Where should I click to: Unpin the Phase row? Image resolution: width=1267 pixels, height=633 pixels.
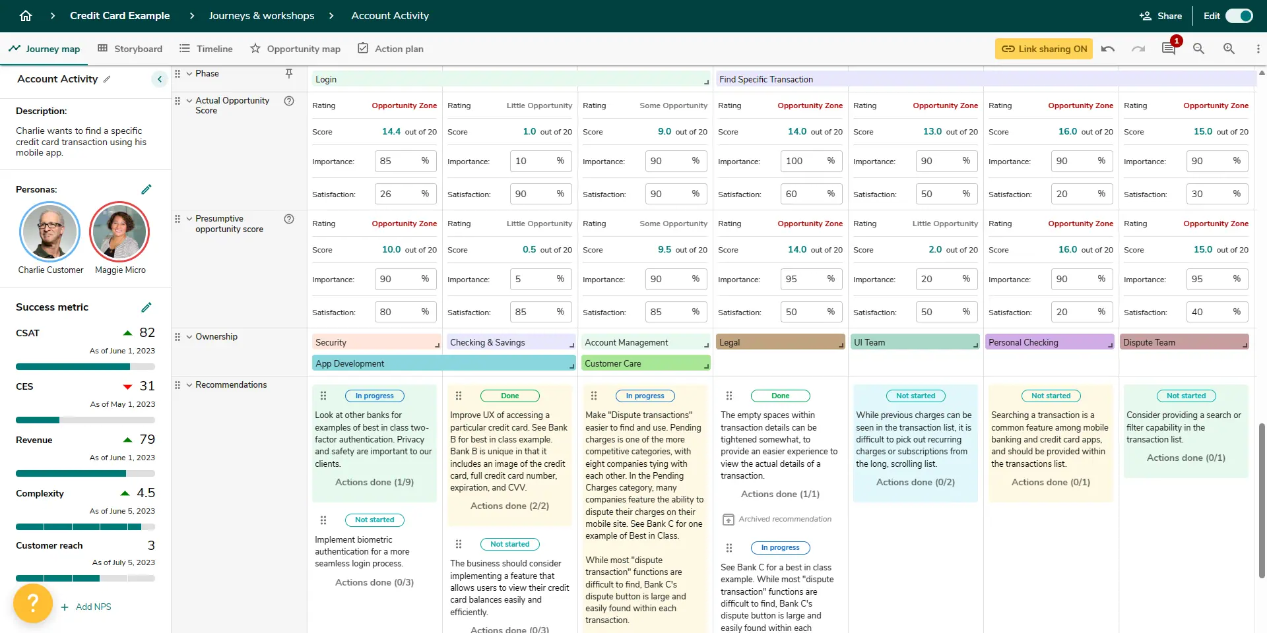tap(288, 74)
